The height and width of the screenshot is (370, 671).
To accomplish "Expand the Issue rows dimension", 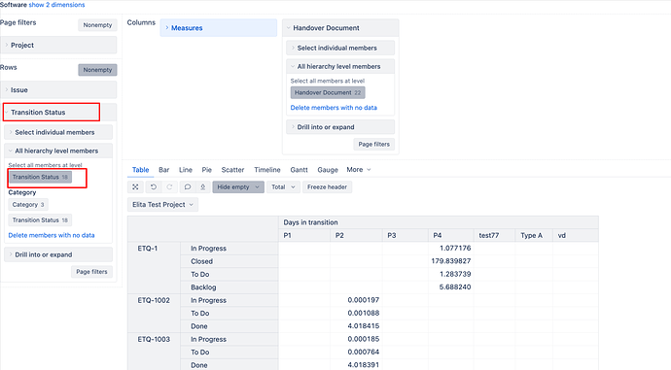I will [58, 89].
